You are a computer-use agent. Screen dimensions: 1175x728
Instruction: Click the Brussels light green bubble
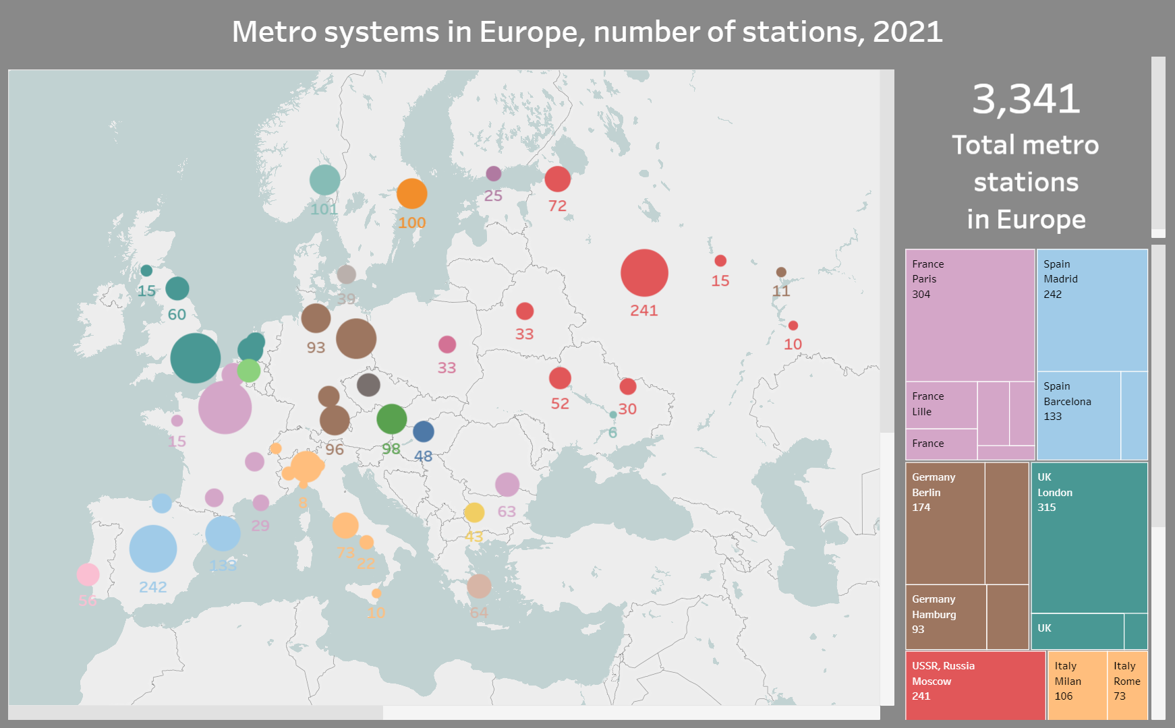[248, 371]
